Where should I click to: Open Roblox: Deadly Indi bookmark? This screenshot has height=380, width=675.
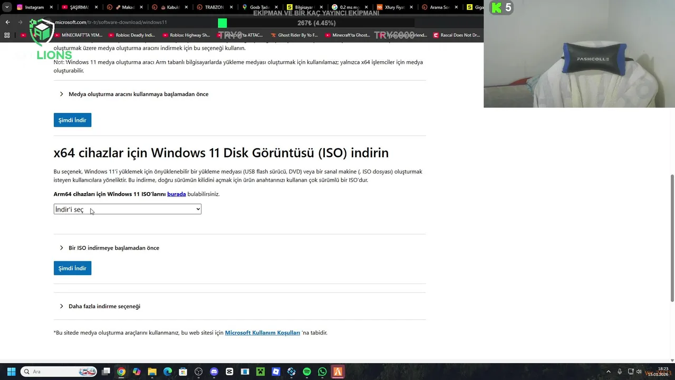pyautogui.click(x=131, y=35)
